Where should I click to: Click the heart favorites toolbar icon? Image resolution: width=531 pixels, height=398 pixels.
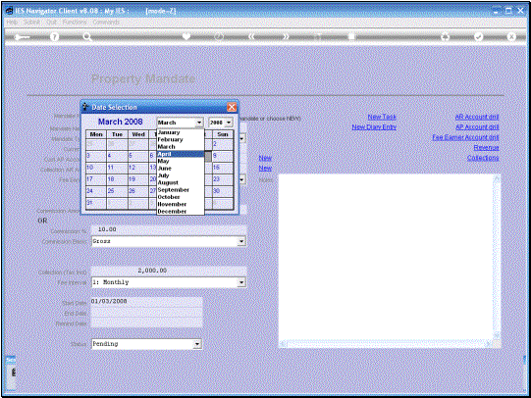186,36
